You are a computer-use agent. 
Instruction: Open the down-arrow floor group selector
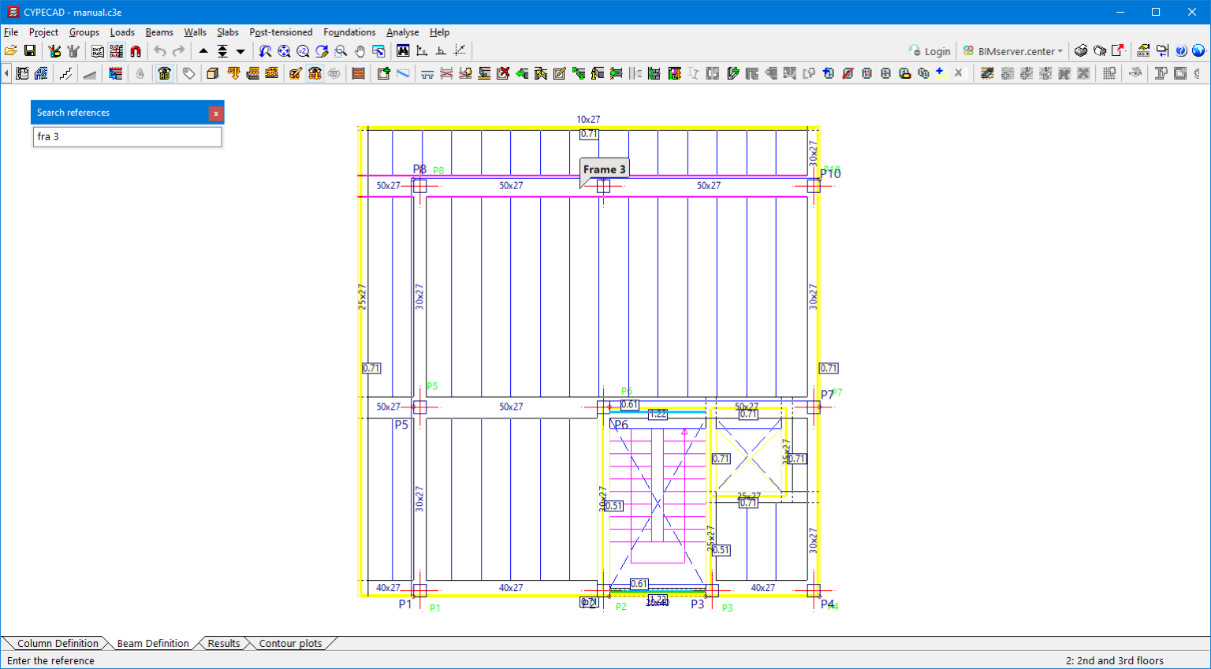240,51
